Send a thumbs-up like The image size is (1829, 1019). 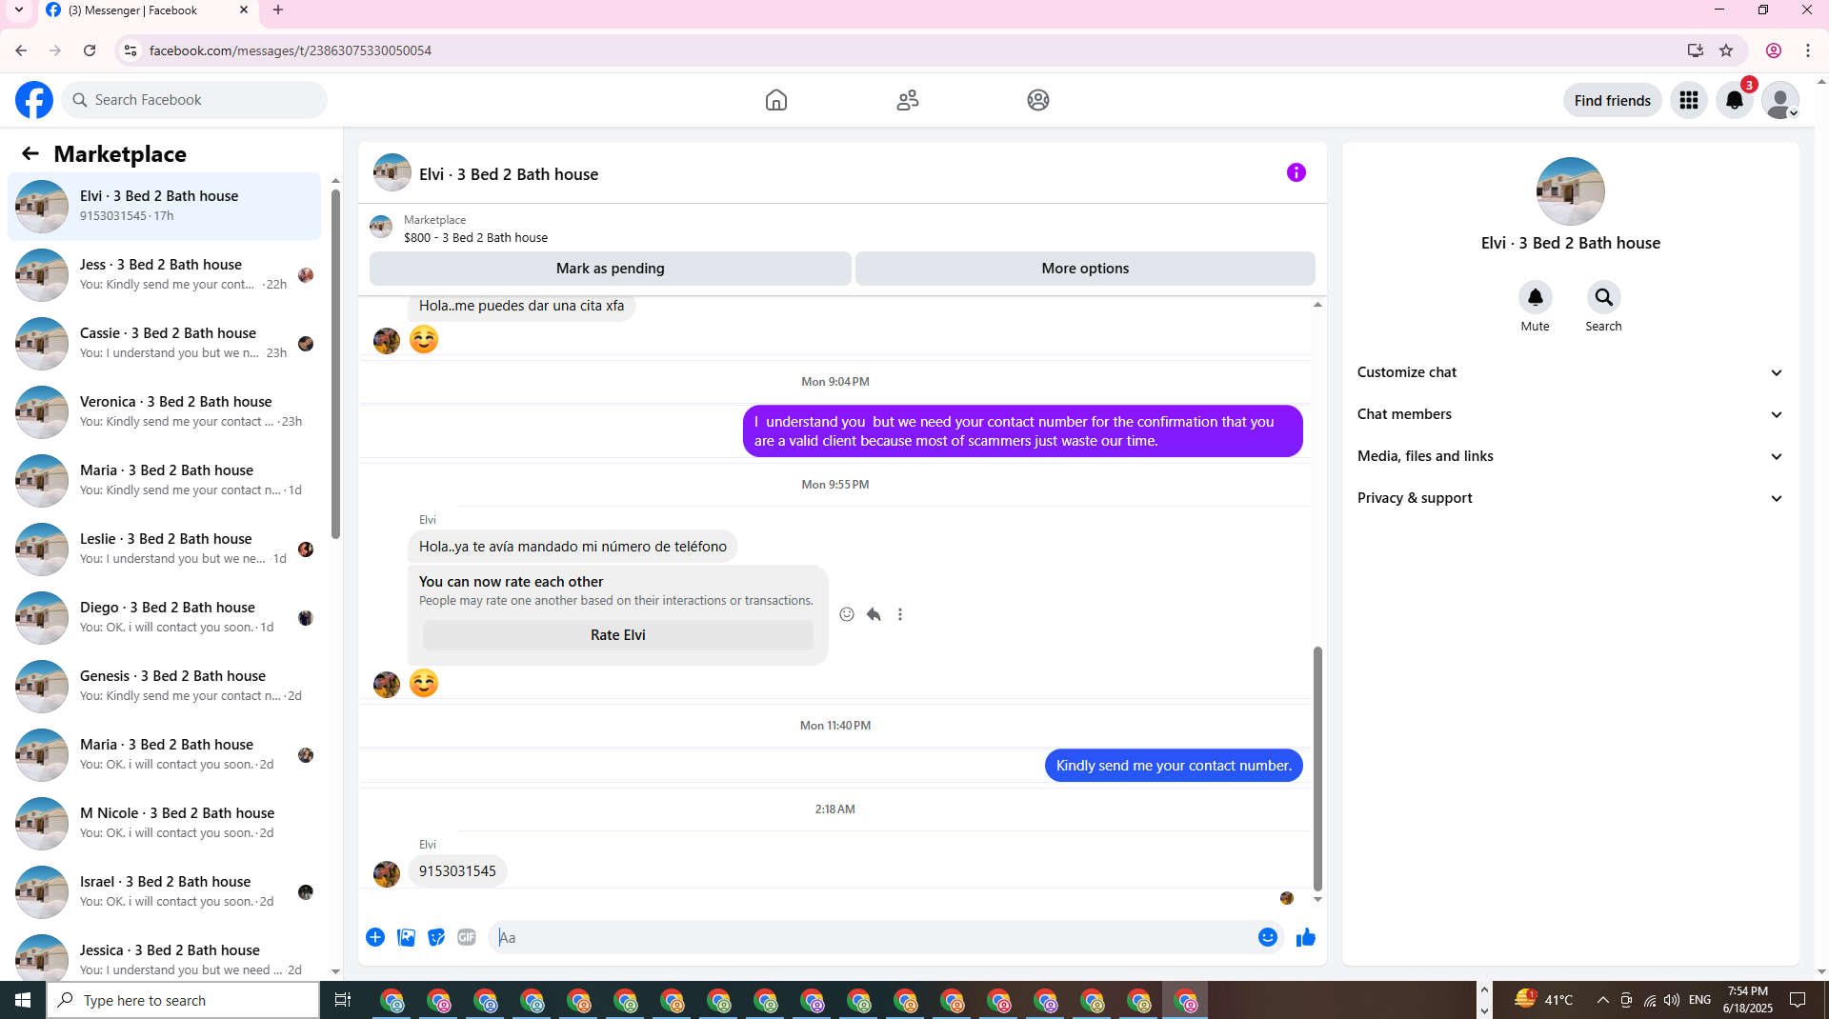coord(1306,937)
